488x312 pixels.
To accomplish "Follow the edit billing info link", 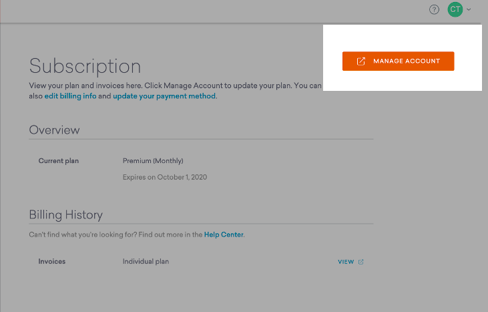I will pos(71,96).
